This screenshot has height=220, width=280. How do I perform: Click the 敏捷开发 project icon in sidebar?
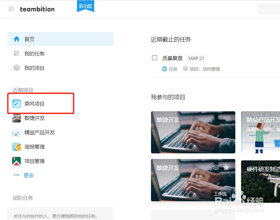(16, 118)
